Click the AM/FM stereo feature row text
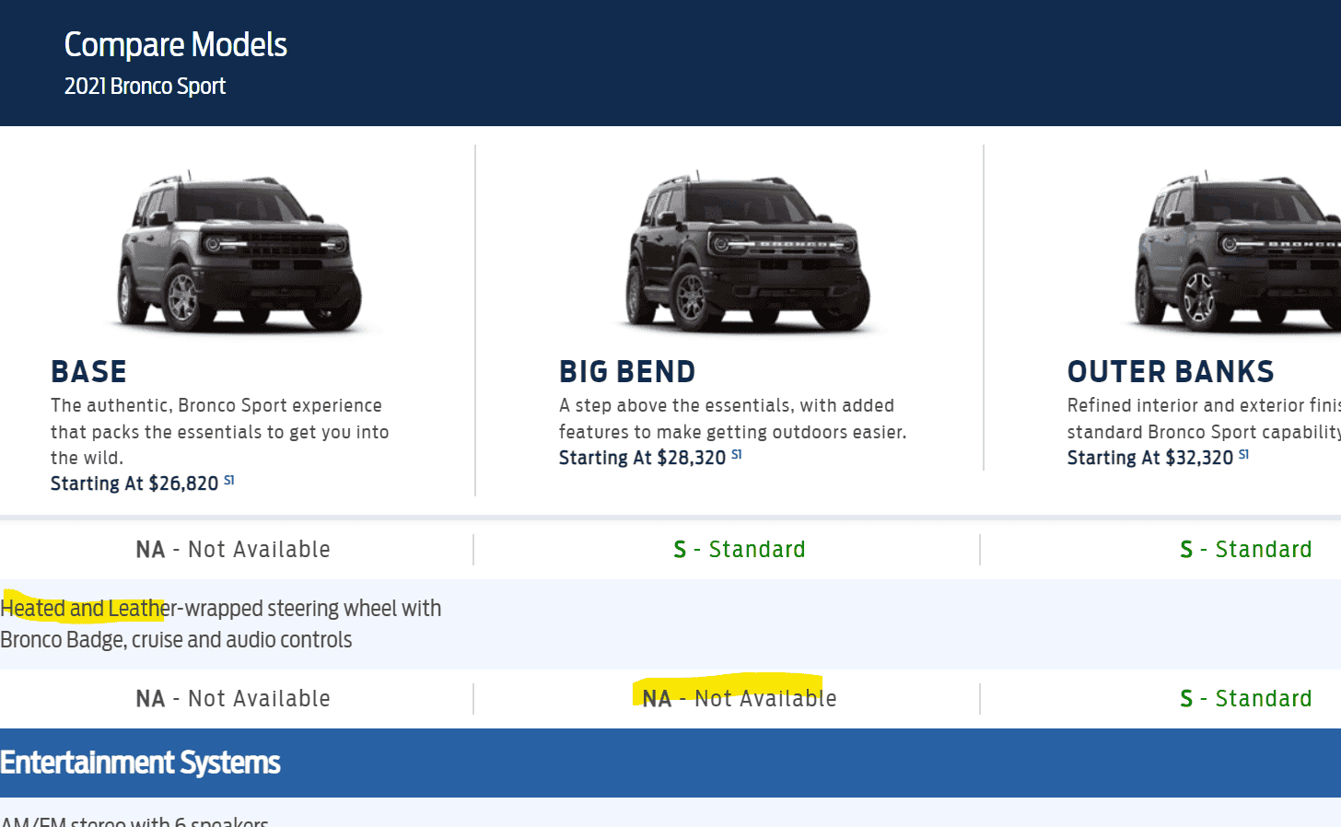This screenshot has height=827, width=1341. point(134,821)
